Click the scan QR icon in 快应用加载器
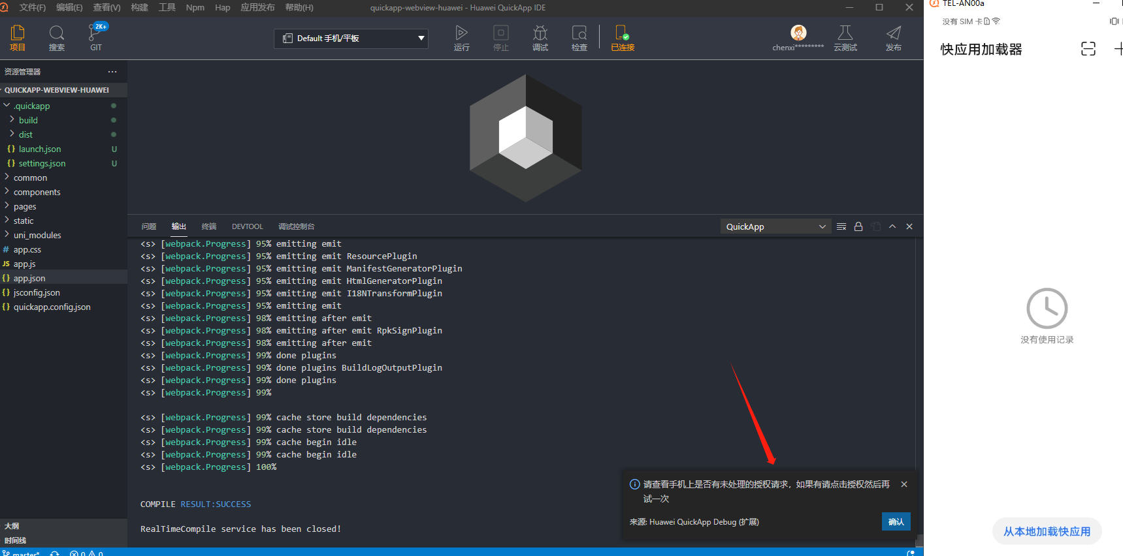This screenshot has width=1123, height=556. (x=1088, y=49)
